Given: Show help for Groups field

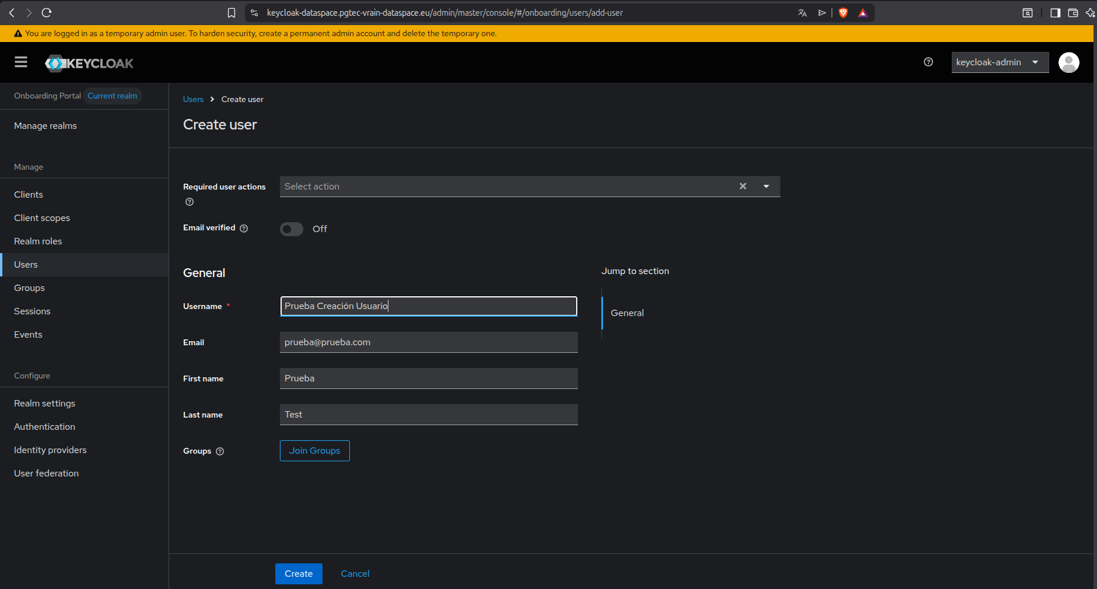Looking at the screenshot, I should tap(220, 451).
